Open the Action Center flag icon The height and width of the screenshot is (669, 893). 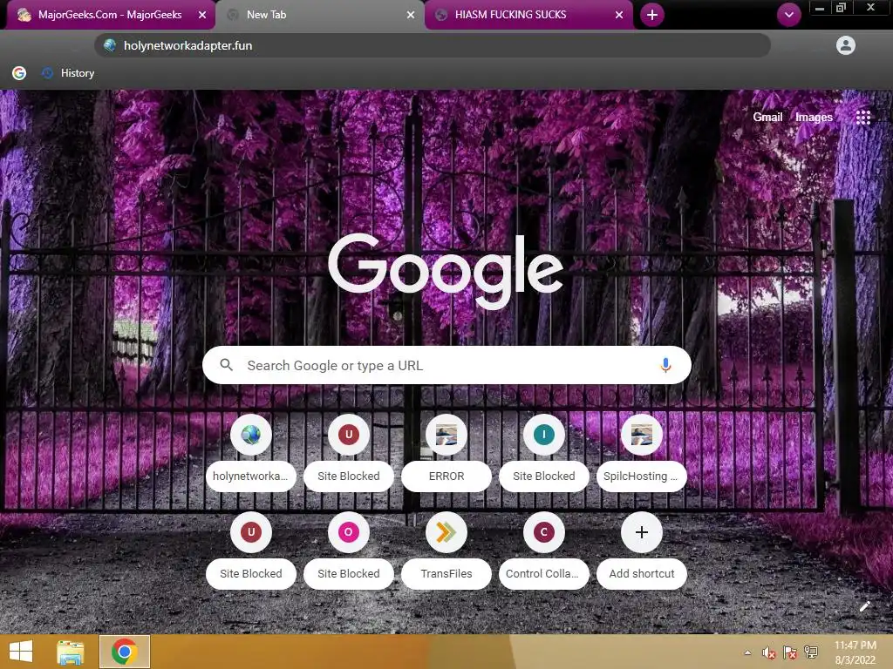tap(790, 653)
